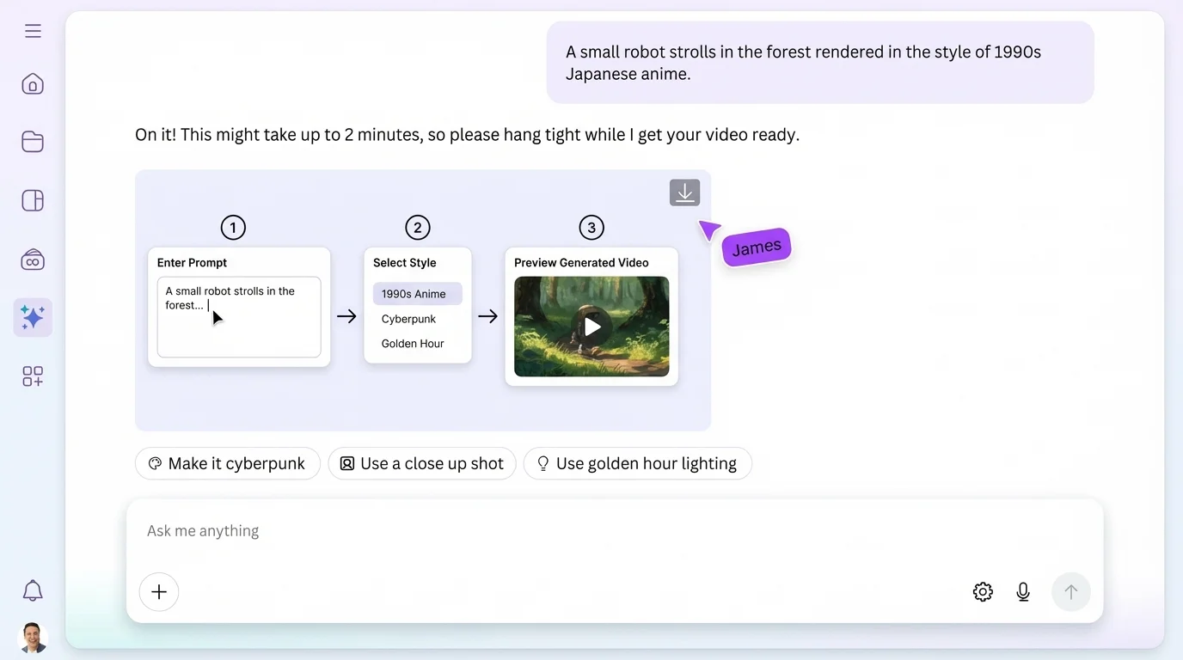1183x660 pixels.
Task: Open the Projects folder icon in sidebar
Action: (33, 142)
